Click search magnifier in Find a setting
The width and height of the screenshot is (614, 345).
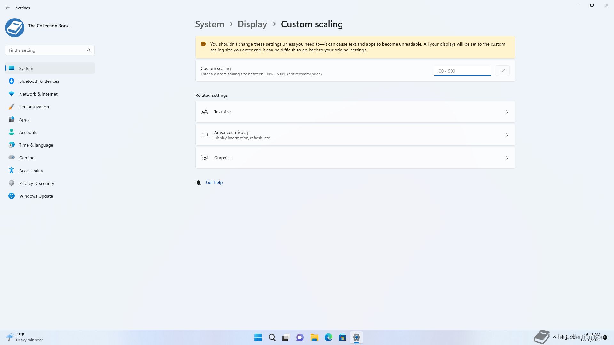pyautogui.click(x=89, y=50)
